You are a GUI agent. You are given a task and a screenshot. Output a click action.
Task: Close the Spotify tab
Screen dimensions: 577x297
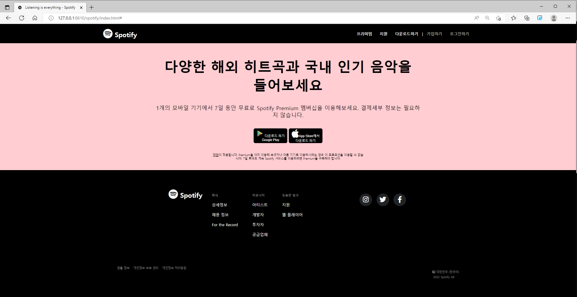(81, 7)
